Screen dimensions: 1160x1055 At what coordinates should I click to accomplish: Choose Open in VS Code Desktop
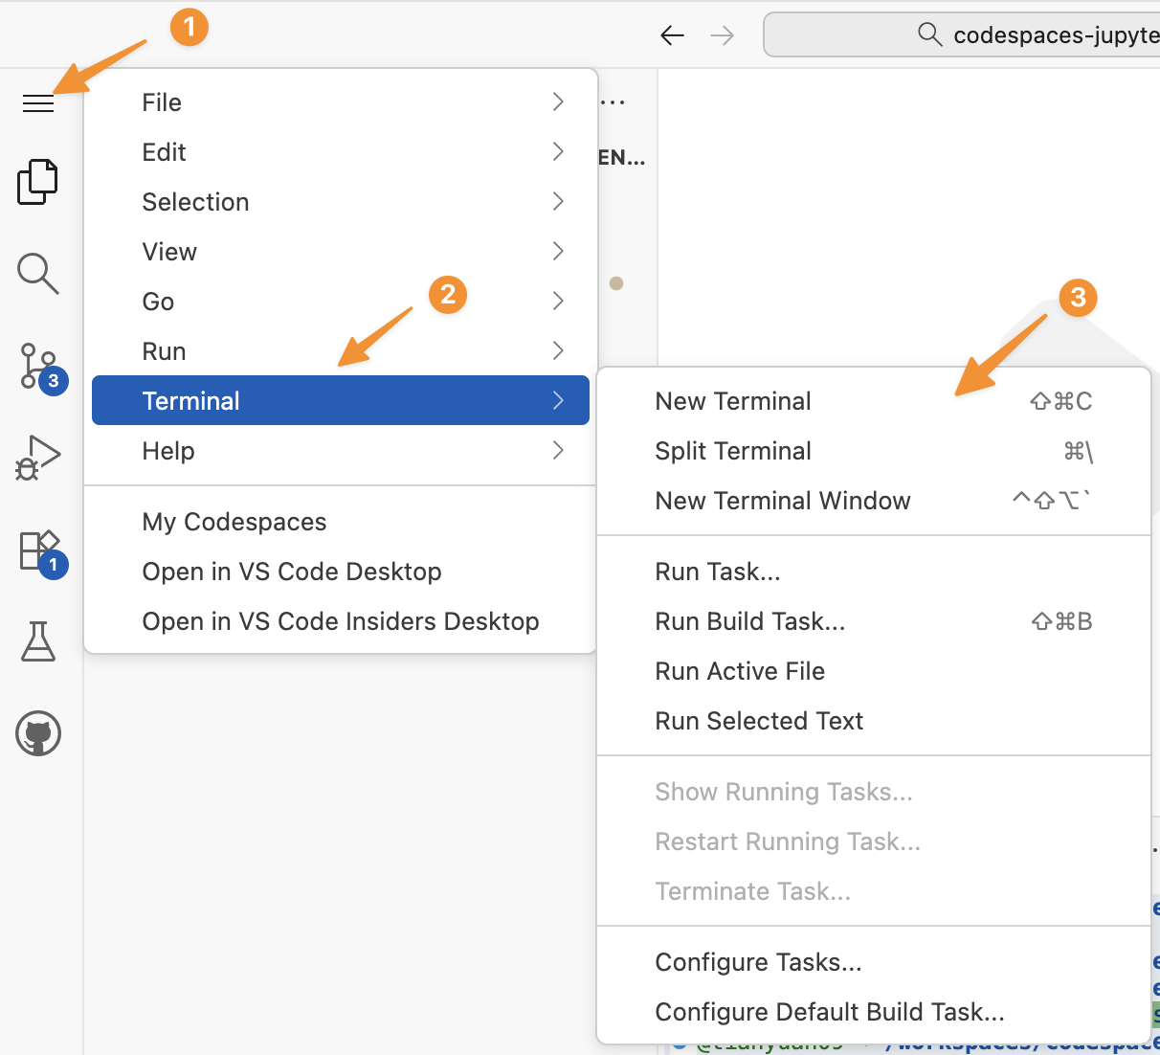pyautogui.click(x=292, y=572)
